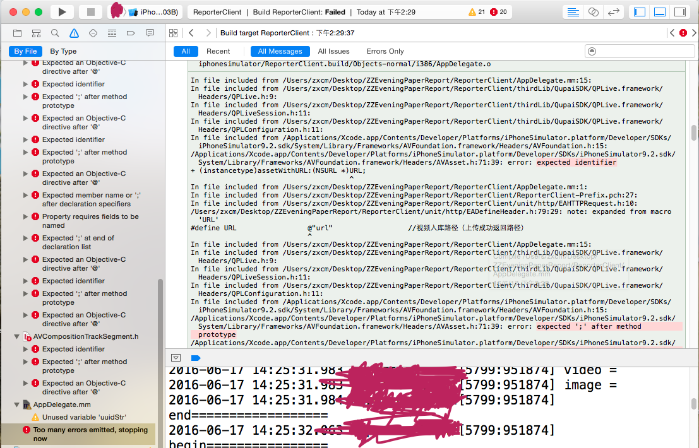Group issues By Type
699x448 pixels.
[63, 51]
